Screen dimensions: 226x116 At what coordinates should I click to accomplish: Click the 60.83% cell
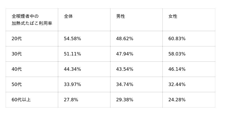[x=177, y=39]
